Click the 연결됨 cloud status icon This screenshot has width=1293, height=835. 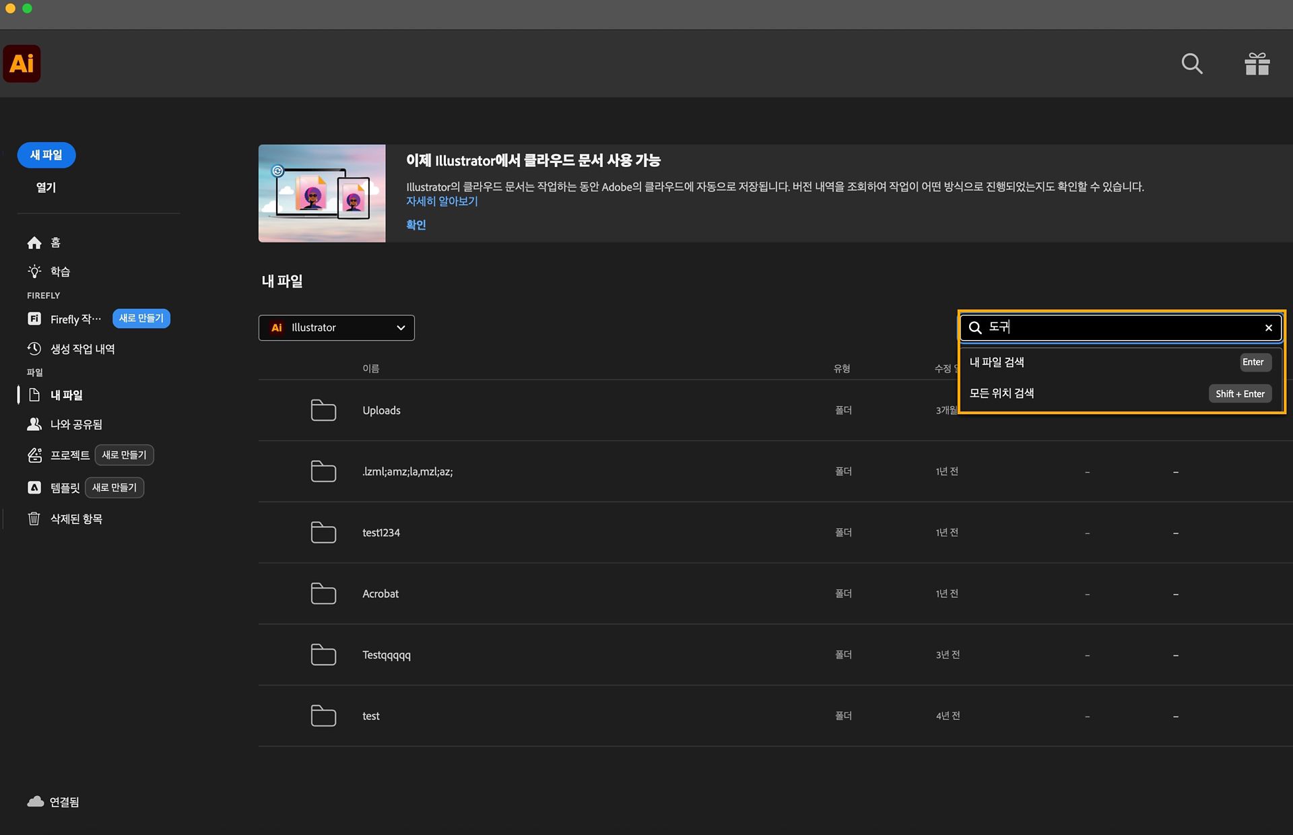pos(36,801)
